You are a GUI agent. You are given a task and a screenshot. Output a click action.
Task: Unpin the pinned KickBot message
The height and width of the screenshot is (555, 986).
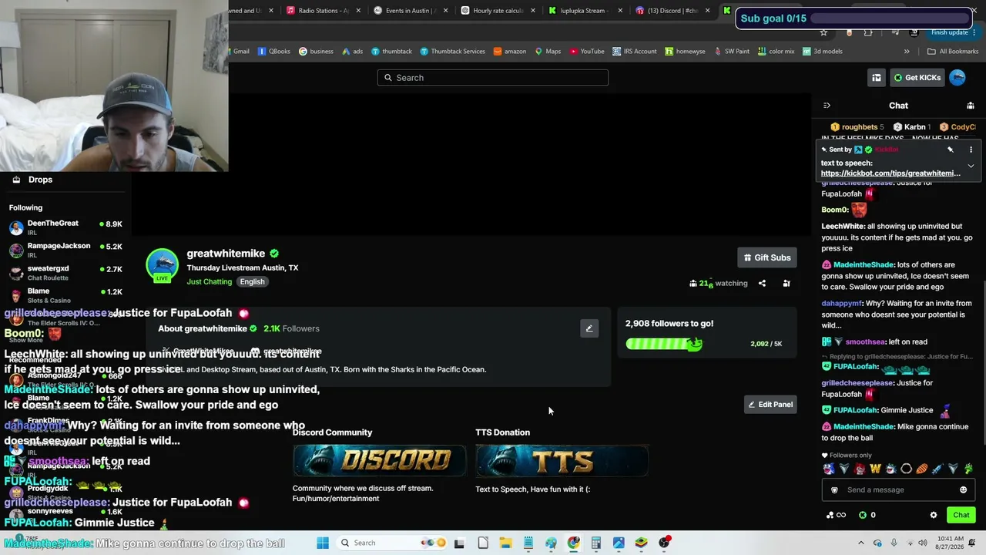pos(951,150)
